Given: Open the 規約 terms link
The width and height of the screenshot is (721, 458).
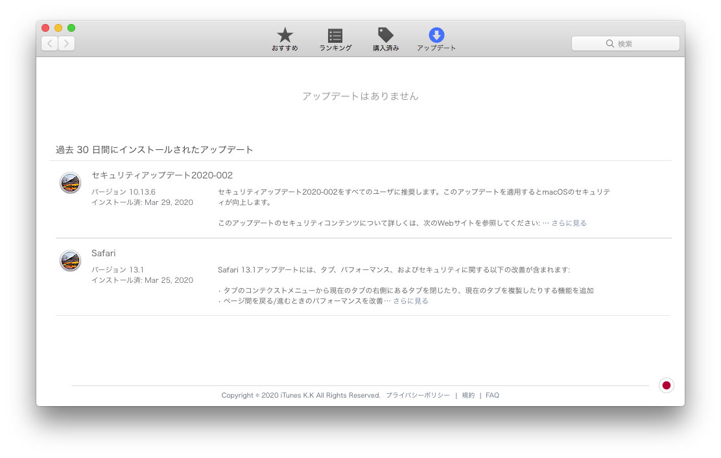Looking at the screenshot, I should pos(468,395).
